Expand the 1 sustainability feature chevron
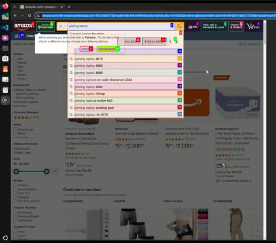The image size is (276, 243). click(x=251, y=181)
